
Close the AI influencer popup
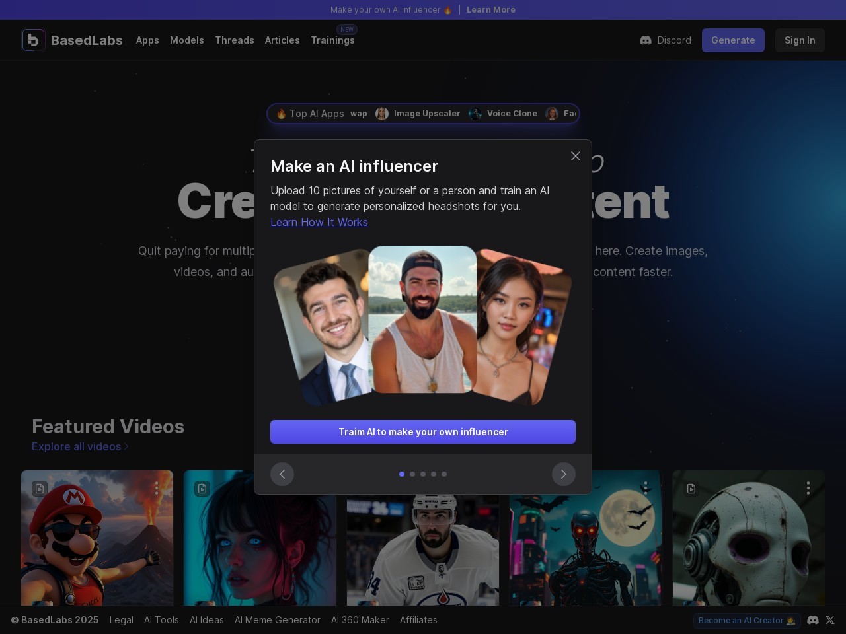tap(575, 156)
